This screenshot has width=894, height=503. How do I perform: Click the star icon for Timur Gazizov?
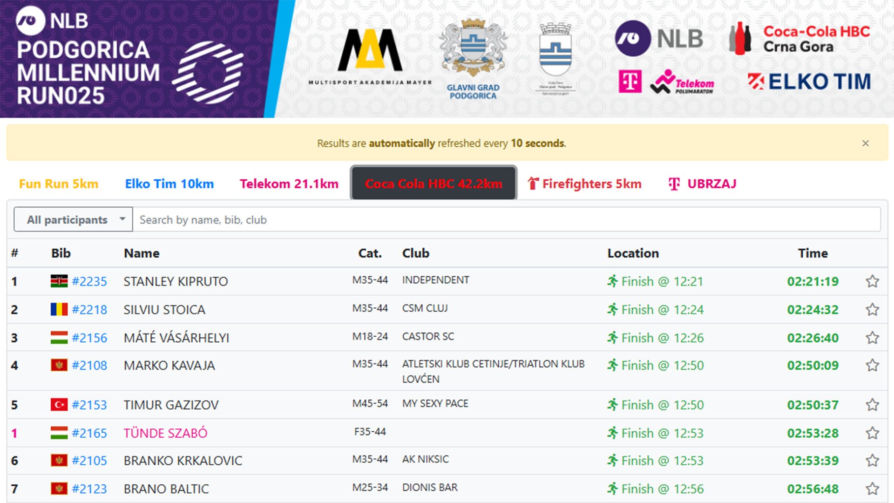(872, 405)
